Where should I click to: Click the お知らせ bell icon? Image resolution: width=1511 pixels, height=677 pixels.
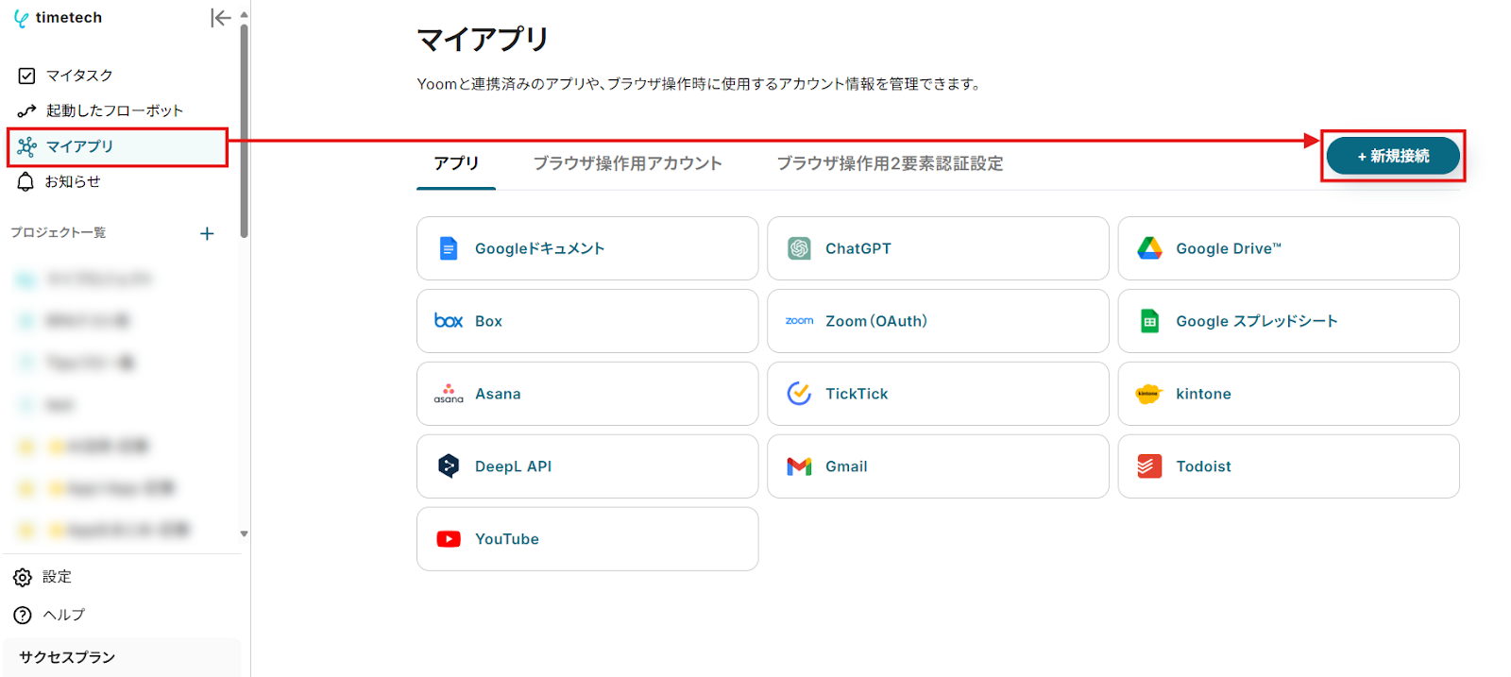tap(26, 181)
